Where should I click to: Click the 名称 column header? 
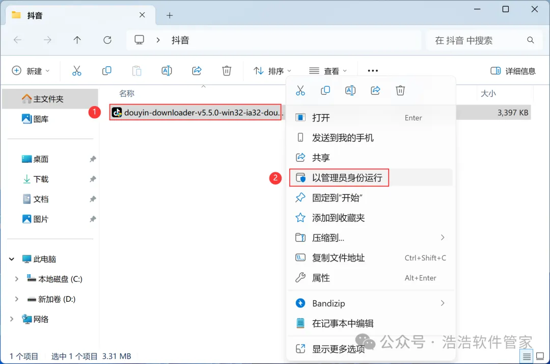coord(127,93)
